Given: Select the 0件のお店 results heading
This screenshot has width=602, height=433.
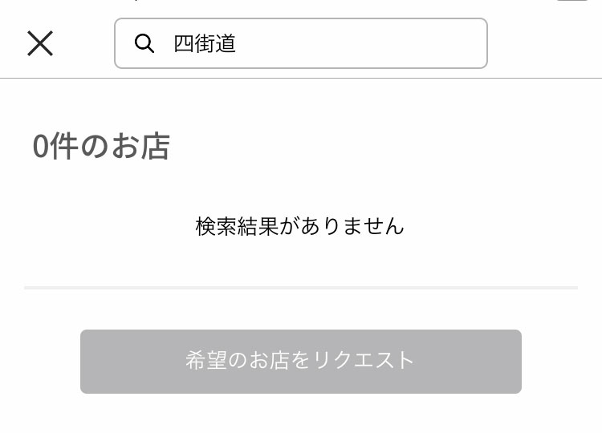Looking at the screenshot, I should click(101, 146).
